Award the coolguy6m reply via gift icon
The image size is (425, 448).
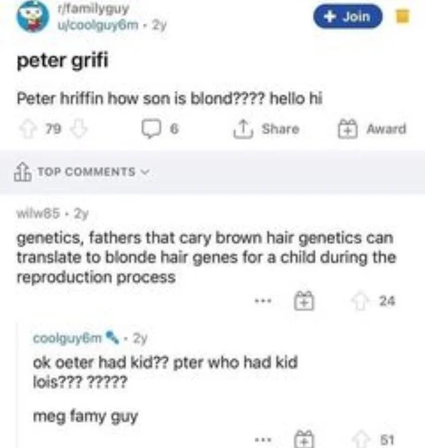click(304, 439)
